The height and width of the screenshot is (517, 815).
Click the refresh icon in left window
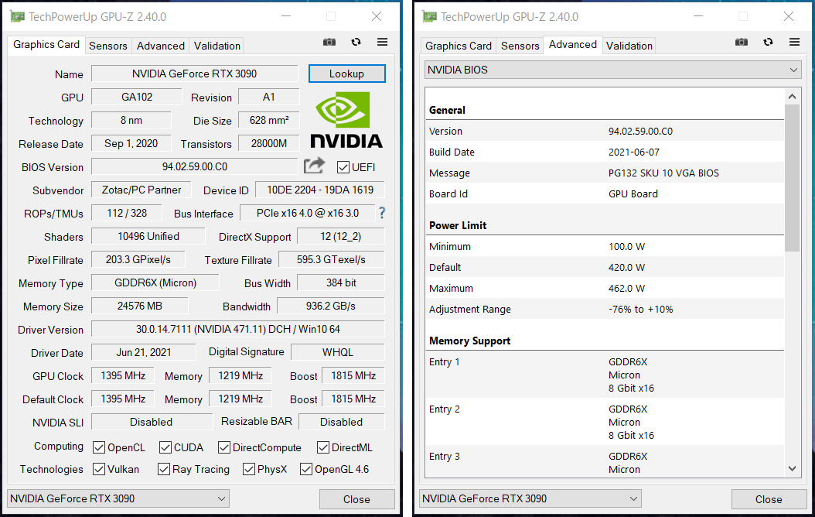click(x=356, y=42)
